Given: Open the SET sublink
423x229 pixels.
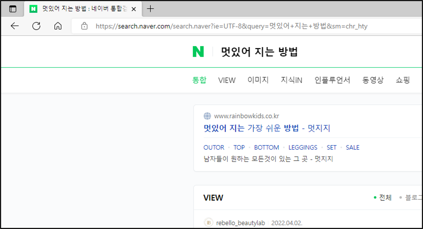Looking at the screenshot, I should click(x=332, y=147).
